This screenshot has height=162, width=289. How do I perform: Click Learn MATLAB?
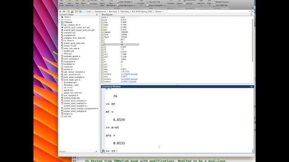220,5
